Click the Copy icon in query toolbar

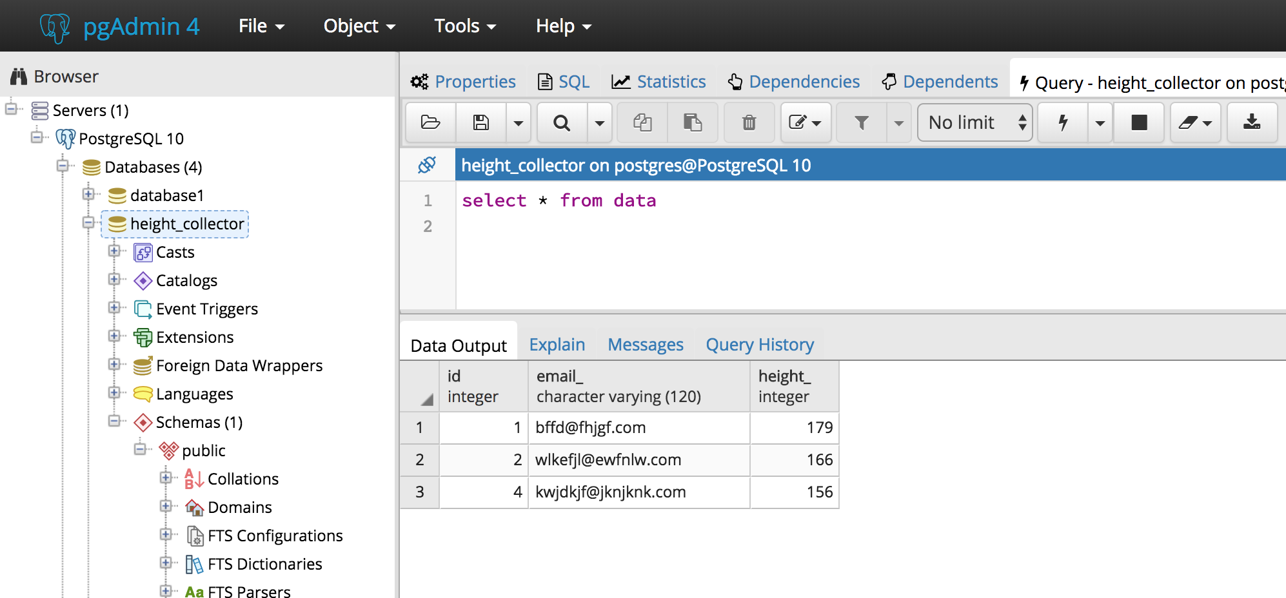tap(642, 122)
